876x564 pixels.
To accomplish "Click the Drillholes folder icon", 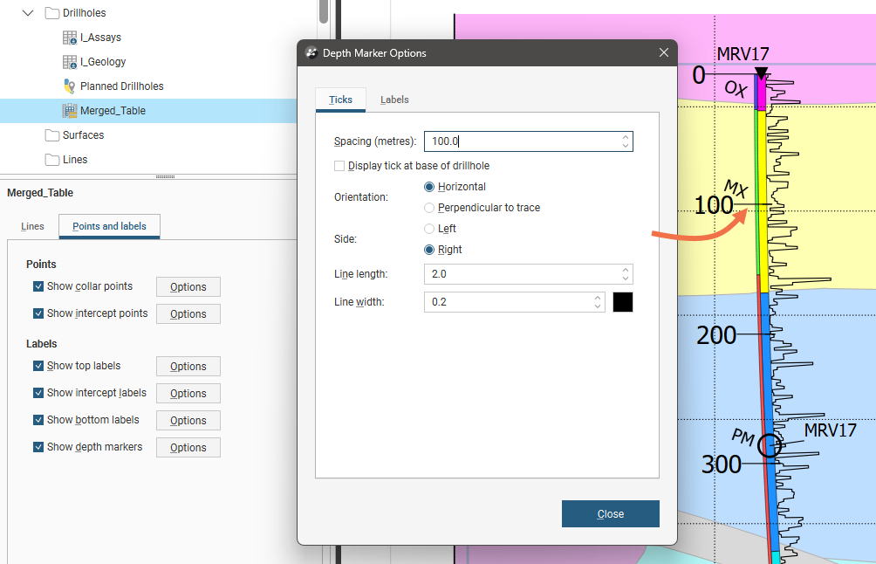I will pos(52,13).
